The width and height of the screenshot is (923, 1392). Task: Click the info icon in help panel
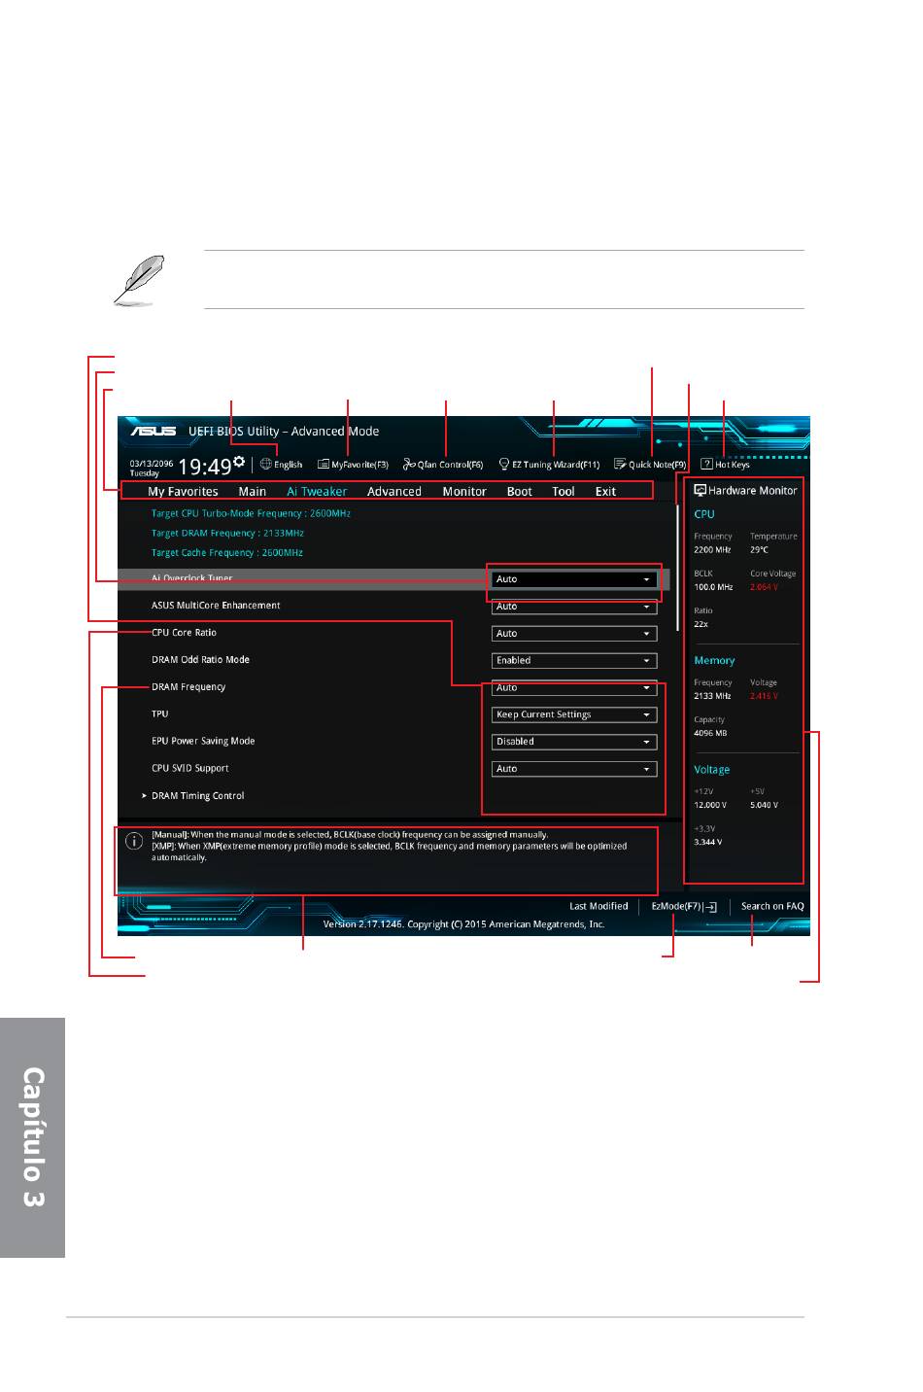[x=134, y=841]
